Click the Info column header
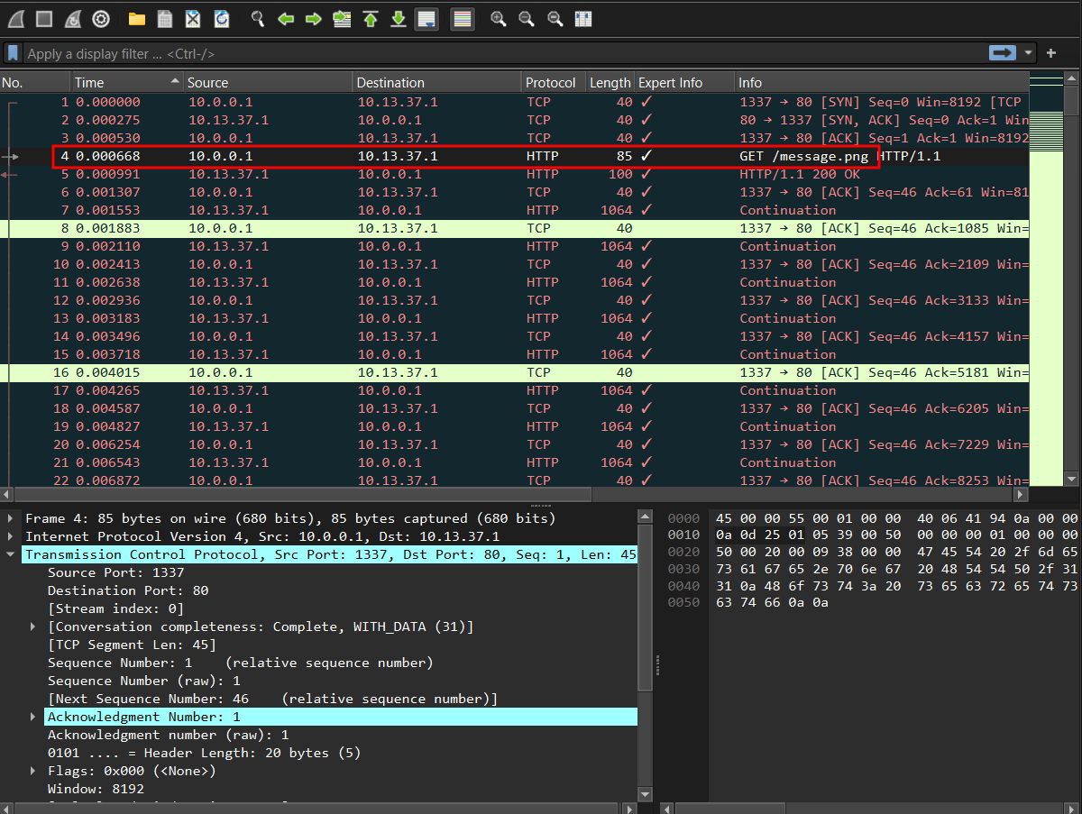Screen dimensions: 1082x814 (x=882, y=82)
